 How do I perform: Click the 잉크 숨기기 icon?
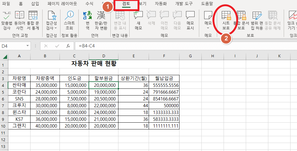pos(292,15)
